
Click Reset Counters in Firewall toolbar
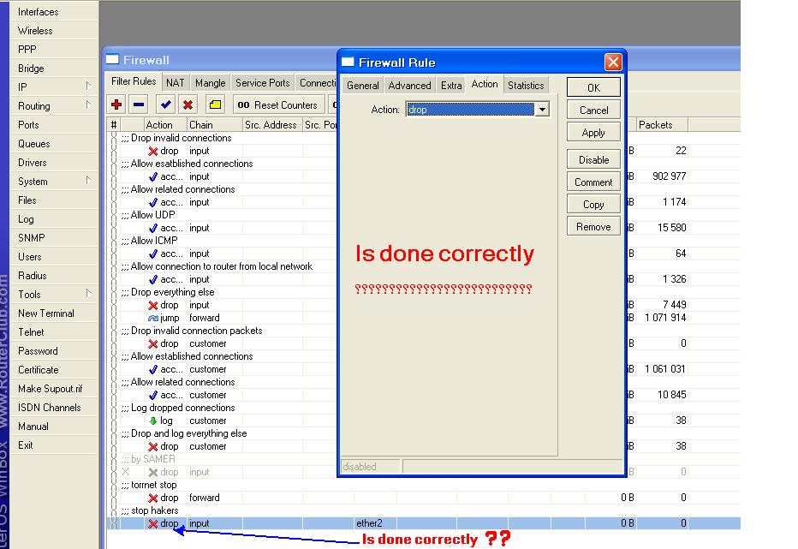278,104
